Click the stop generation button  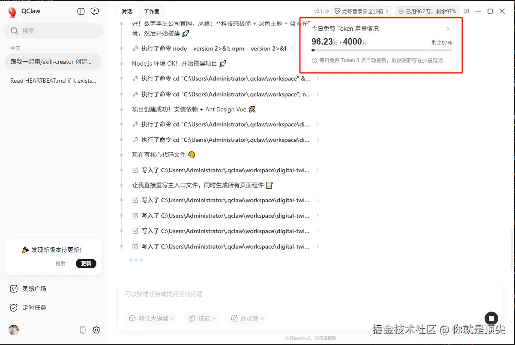tap(491, 318)
